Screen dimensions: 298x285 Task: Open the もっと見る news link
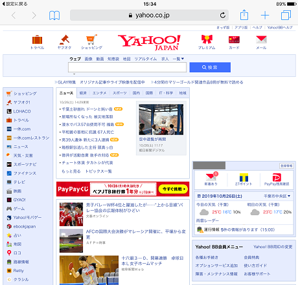coord(71,171)
